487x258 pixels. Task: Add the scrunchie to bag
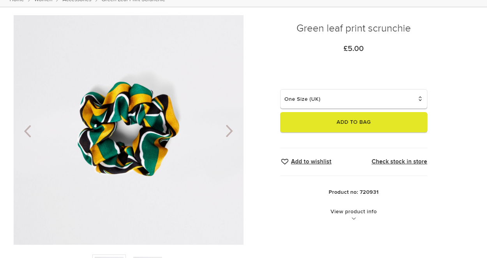353,122
